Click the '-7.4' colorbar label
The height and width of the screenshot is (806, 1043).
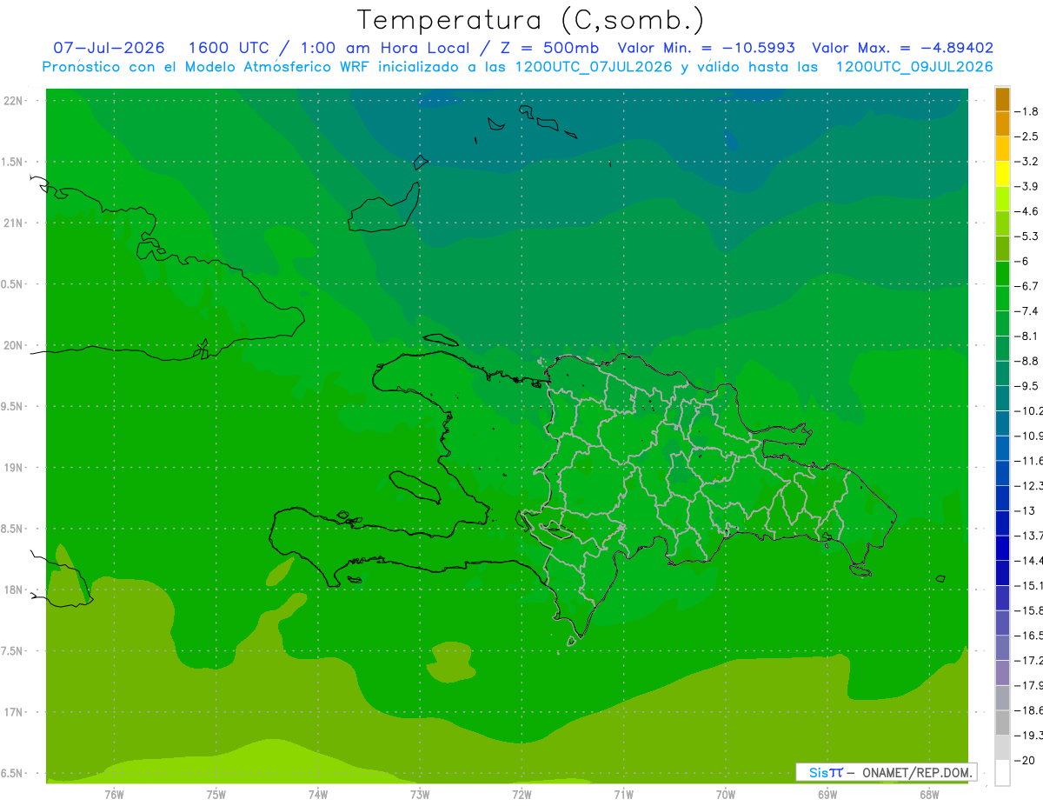pos(1028,311)
